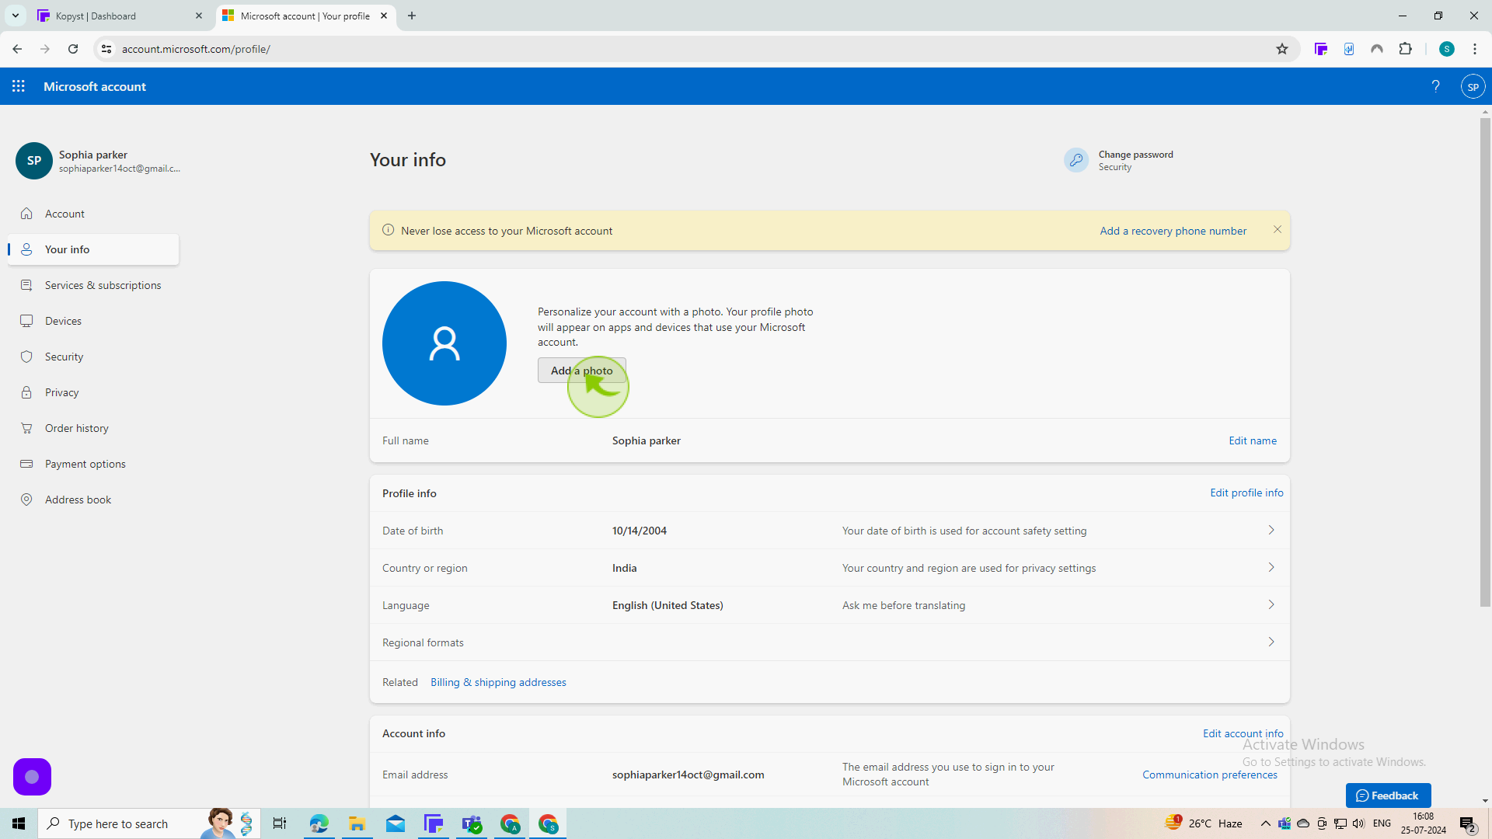
Task: Expand the Country or region chevron
Action: pos(1271,567)
